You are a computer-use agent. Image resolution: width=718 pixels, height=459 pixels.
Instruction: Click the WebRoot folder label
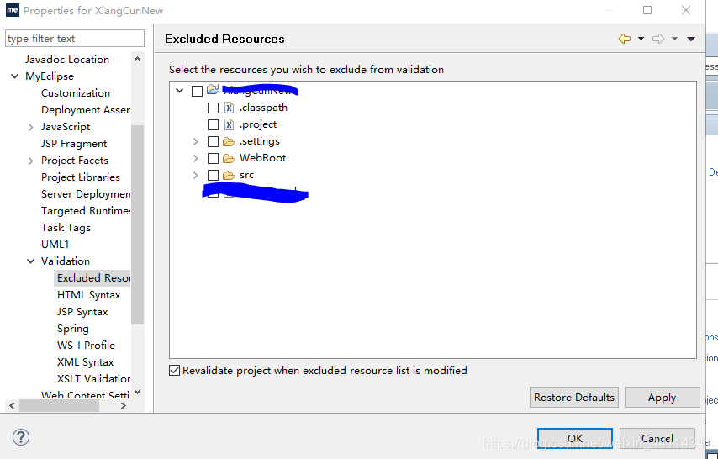click(x=262, y=158)
